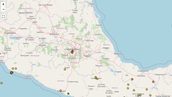Image resolution: width=172 pixels, height=97 pixels.
Task: Click the Michoacán state label
Action: click(35, 56)
